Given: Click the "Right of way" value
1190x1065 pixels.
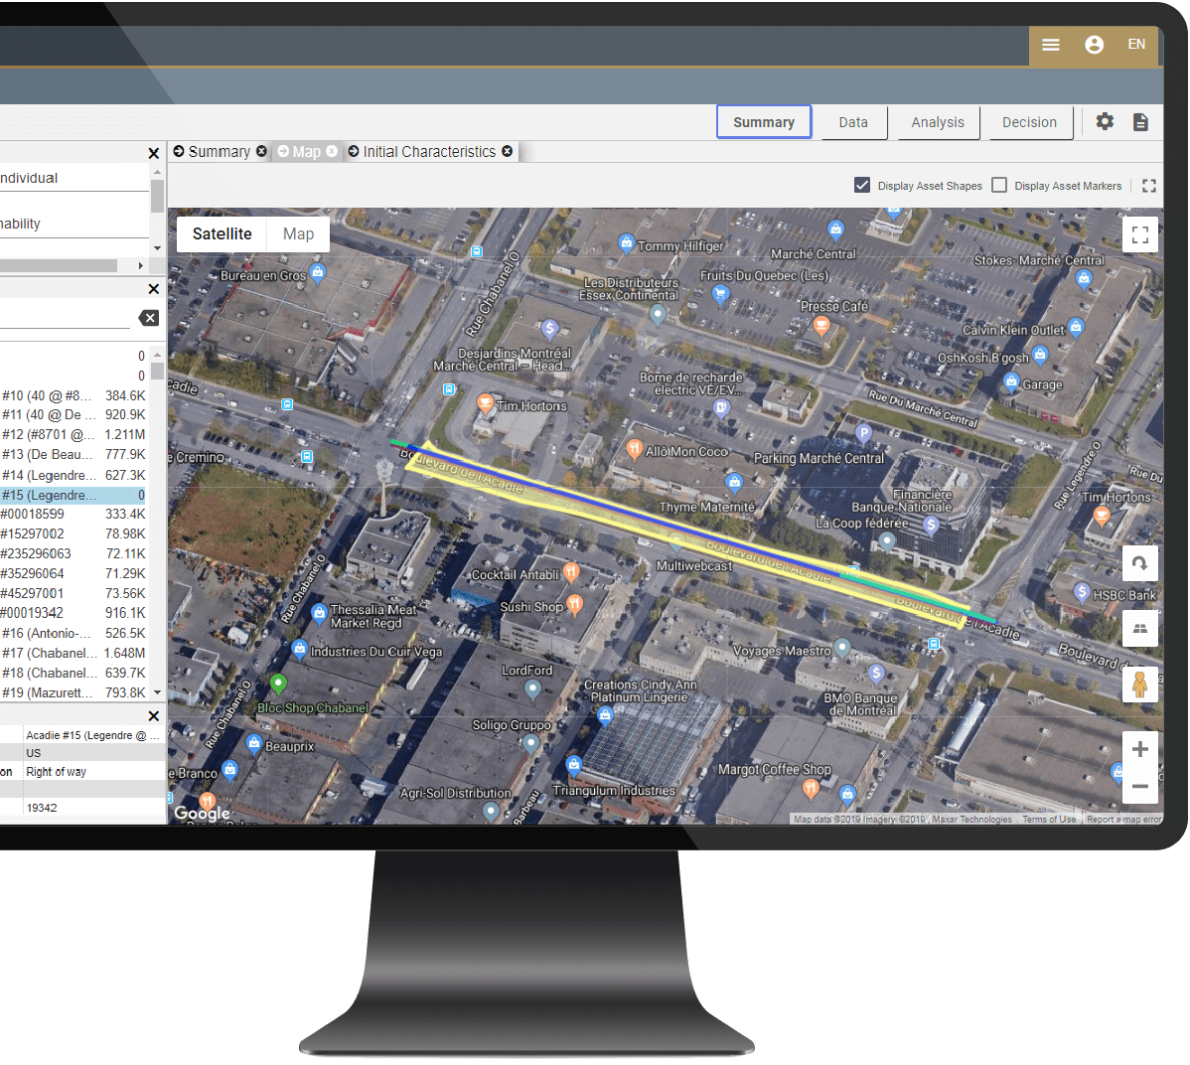Looking at the screenshot, I should point(57,771).
